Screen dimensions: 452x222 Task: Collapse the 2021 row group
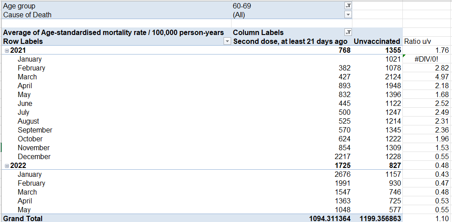(7, 51)
